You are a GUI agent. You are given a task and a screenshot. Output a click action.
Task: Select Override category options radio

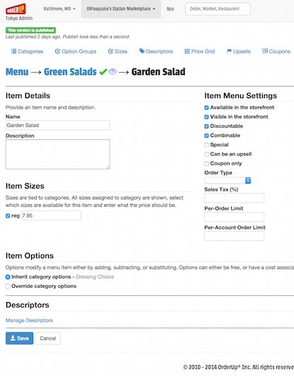(8, 287)
